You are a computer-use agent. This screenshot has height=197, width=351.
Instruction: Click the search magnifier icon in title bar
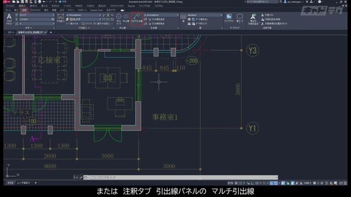pos(281,2)
